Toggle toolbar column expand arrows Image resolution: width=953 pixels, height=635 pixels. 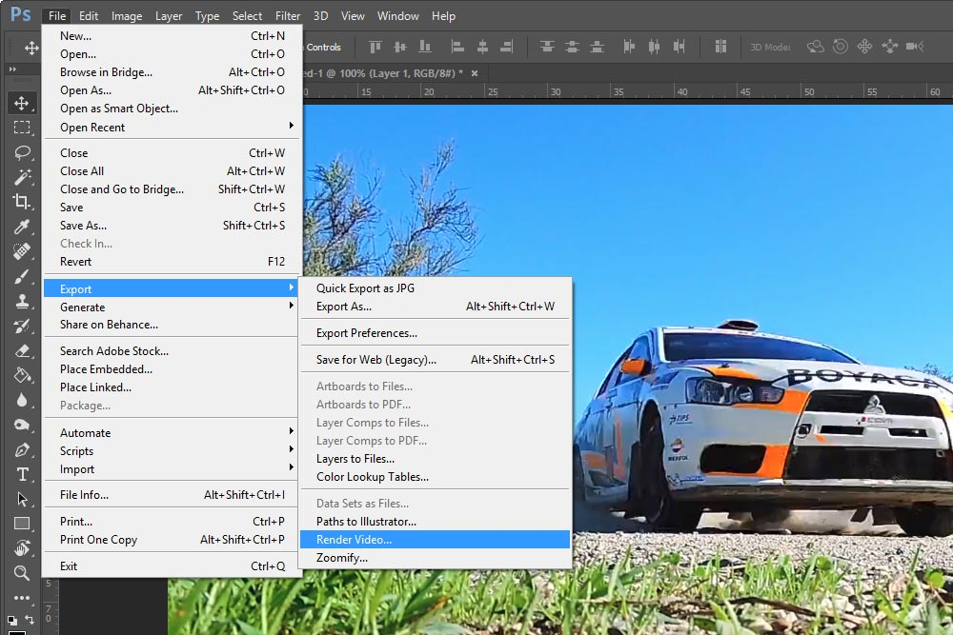[12, 69]
